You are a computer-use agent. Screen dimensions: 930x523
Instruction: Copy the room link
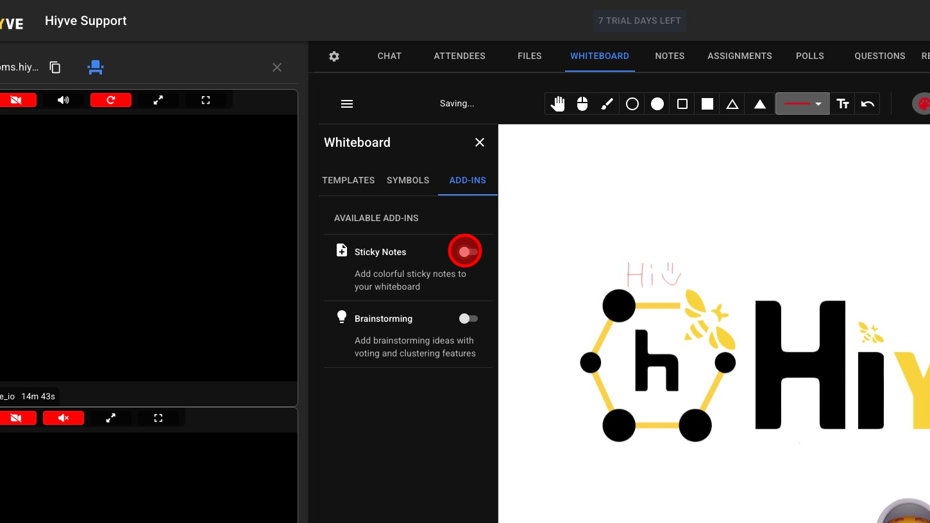55,67
